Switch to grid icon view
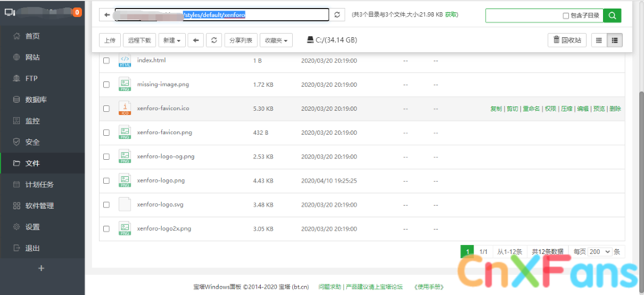The width and height of the screenshot is (644, 295). point(599,40)
